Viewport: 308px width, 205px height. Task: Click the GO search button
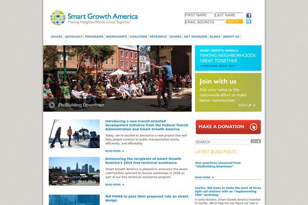pos(256,141)
